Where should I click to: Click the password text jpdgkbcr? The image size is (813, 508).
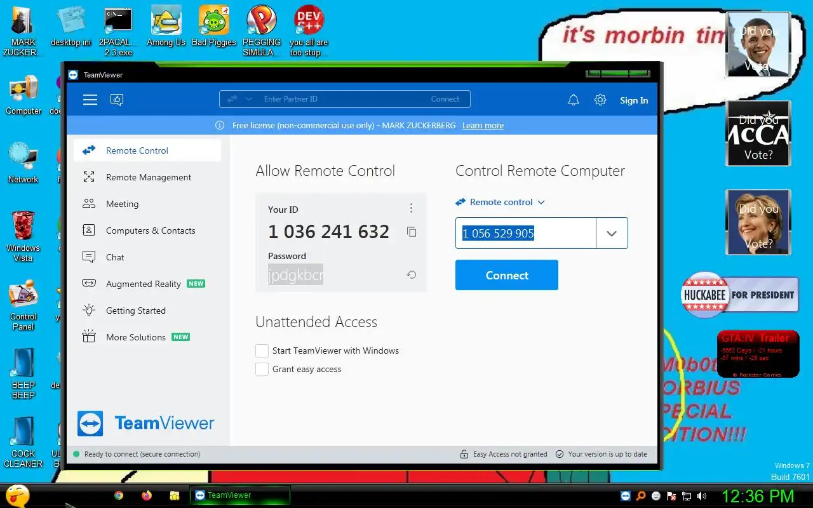295,275
